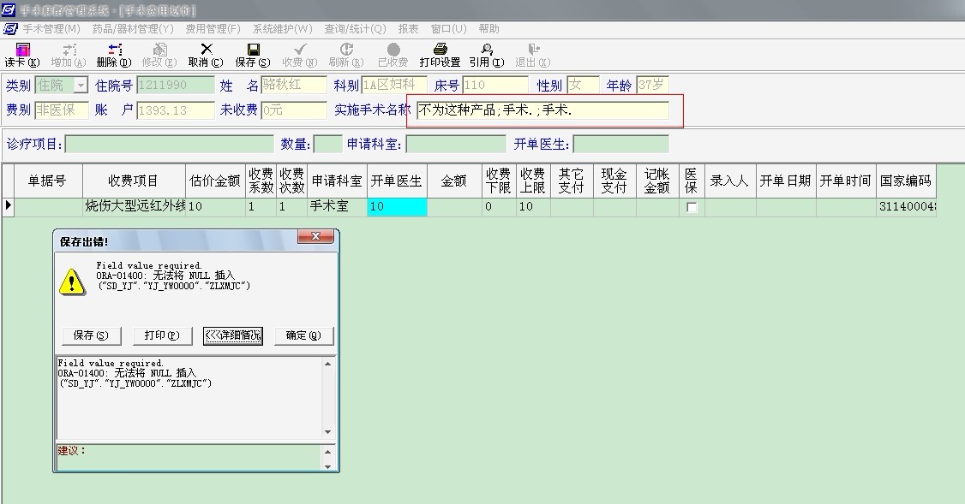
Task: Click the 已收费 circle toolbar icon
Action: point(393,50)
